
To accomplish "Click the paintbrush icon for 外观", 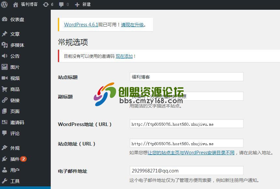I will click(5, 148).
